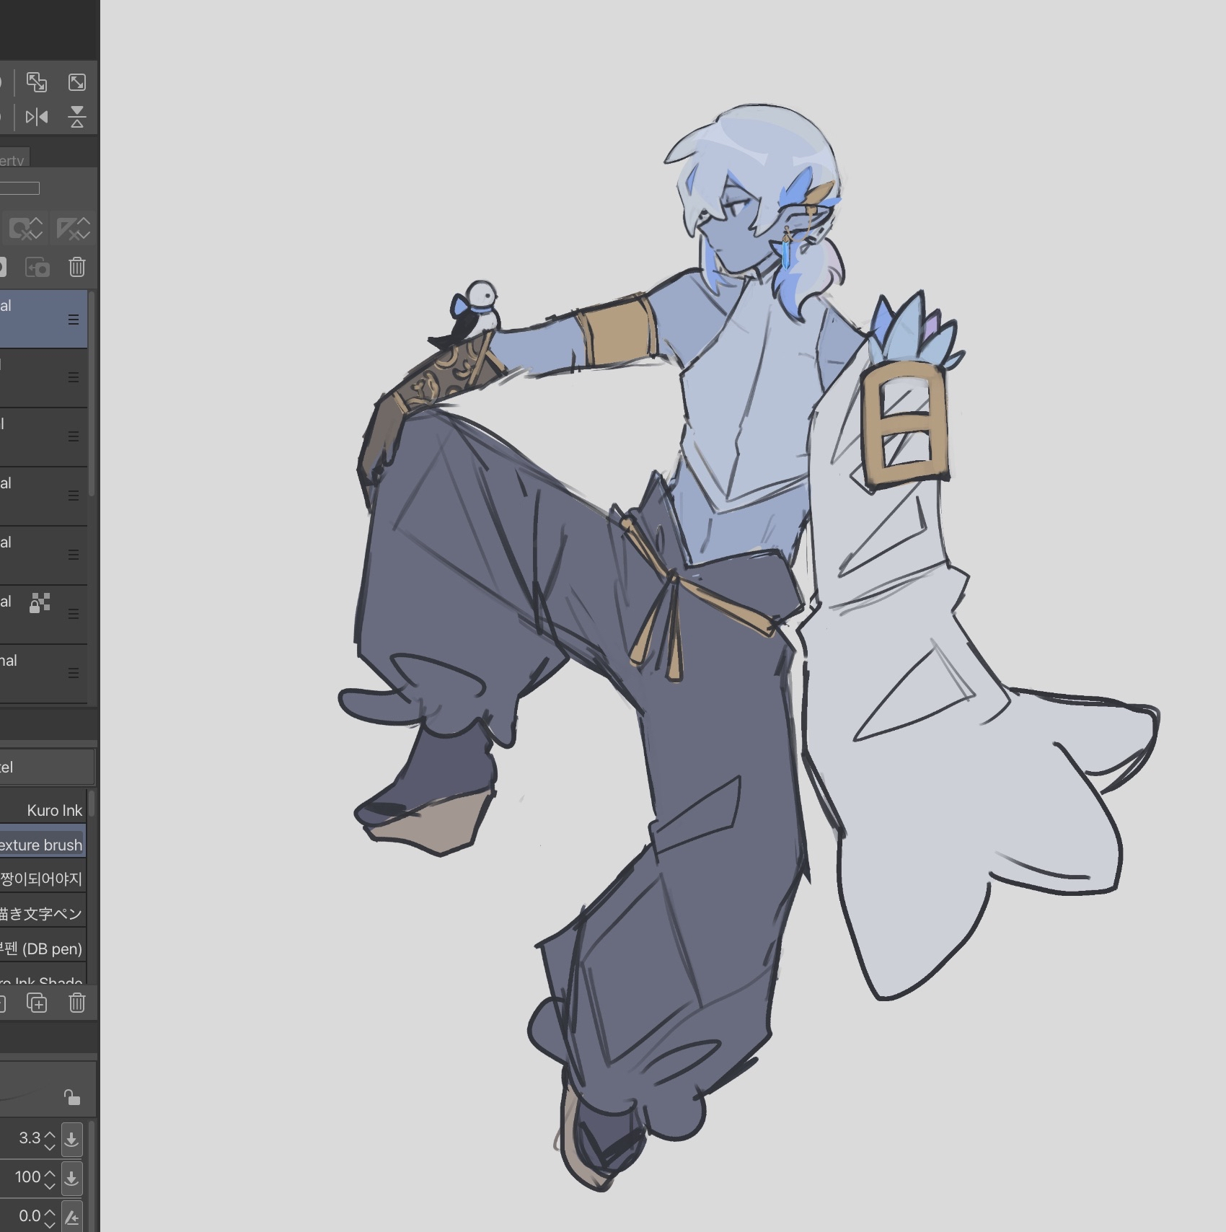The height and width of the screenshot is (1232, 1226).
Task: Delete the sub tool with trash icon
Action: [77, 1003]
